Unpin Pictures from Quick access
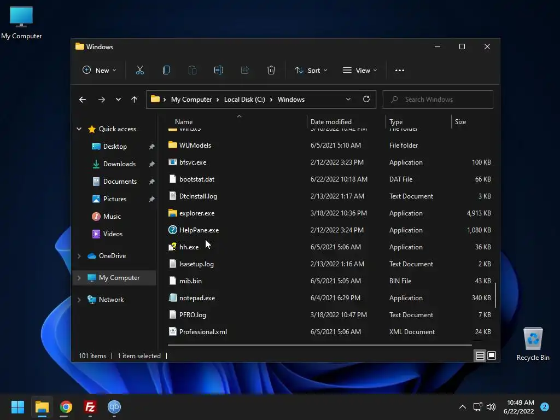This screenshot has width=560, height=420. (x=152, y=199)
